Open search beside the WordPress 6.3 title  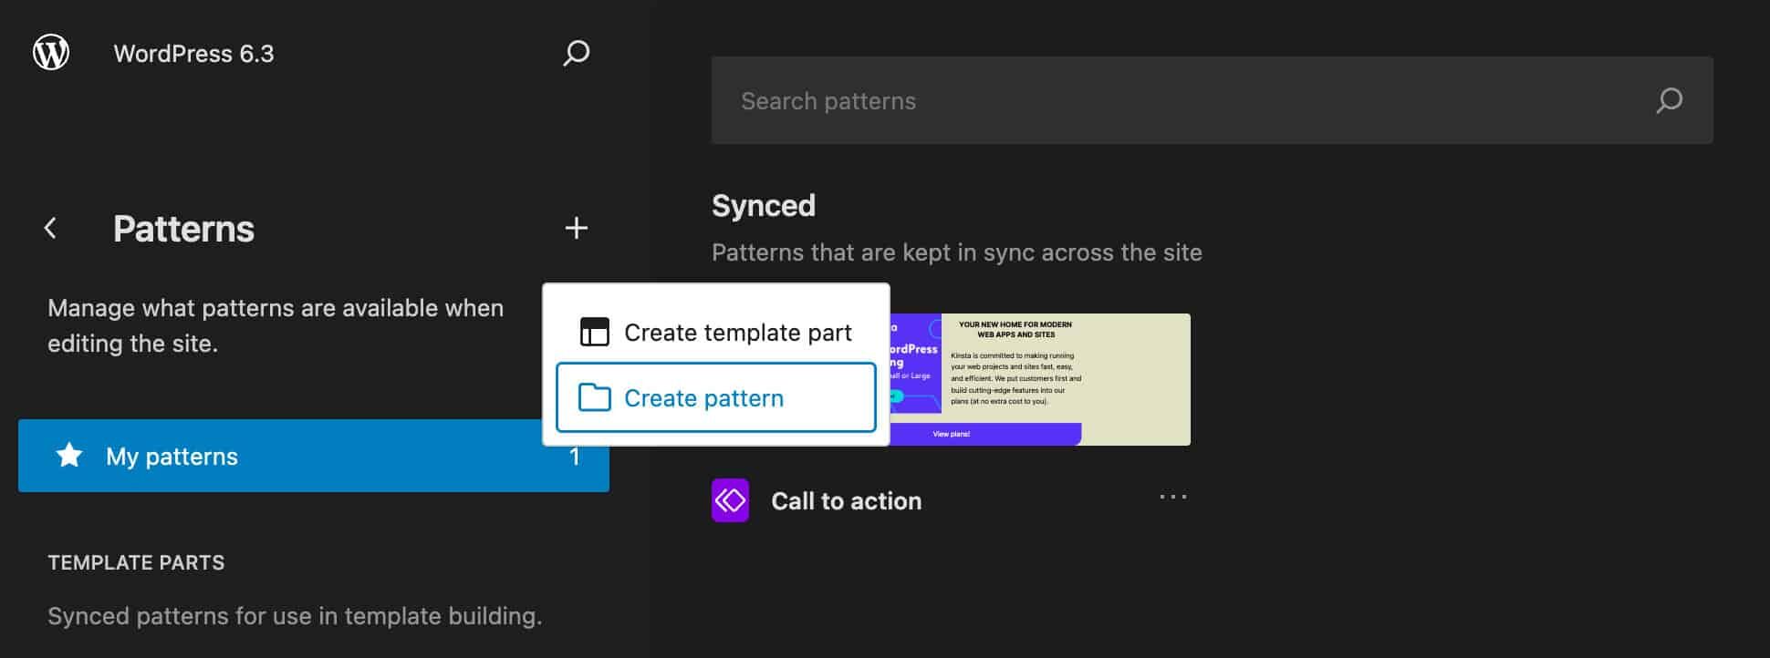point(576,53)
